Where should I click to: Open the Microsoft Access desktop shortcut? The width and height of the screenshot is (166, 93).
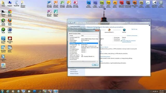click(75, 4)
